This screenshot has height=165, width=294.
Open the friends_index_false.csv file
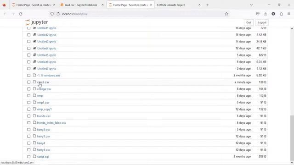[51, 123]
